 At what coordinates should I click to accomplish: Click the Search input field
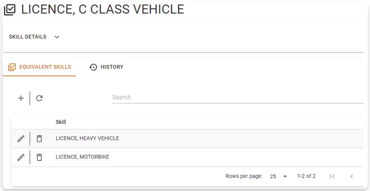(x=237, y=97)
